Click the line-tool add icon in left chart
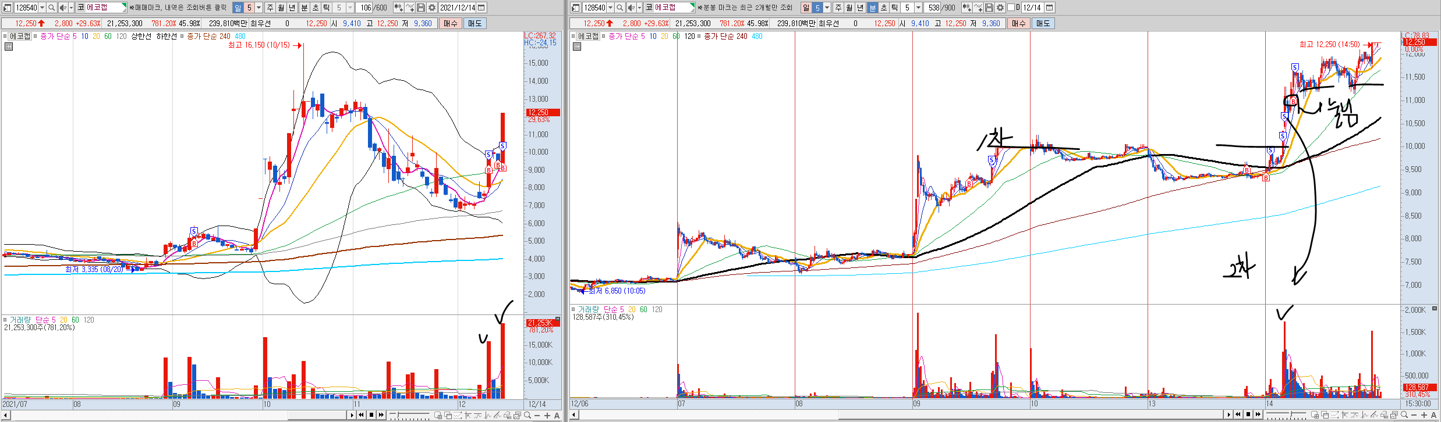 click(410, 8)
